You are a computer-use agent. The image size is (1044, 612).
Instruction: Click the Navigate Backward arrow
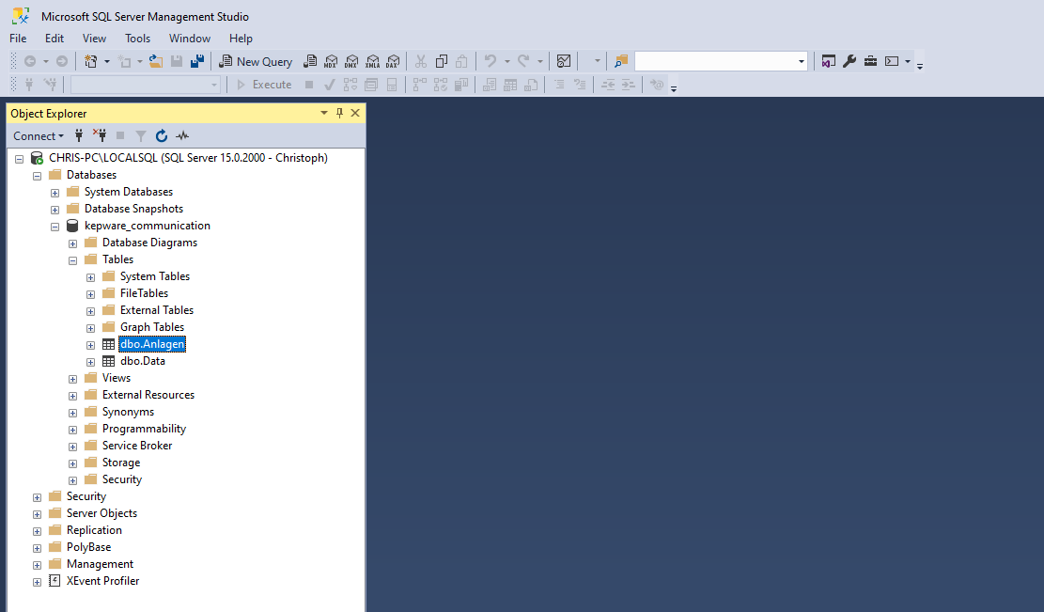[30, 61]
